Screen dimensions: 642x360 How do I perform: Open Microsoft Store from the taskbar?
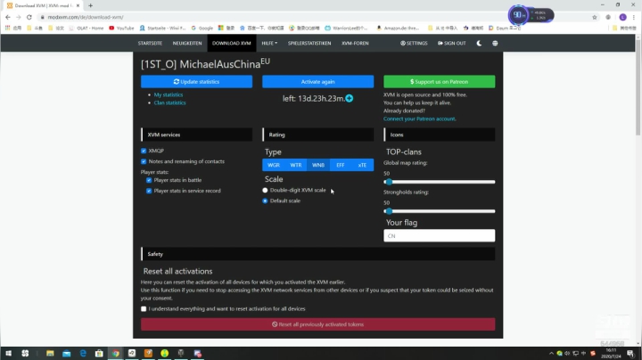coord(99,353)
